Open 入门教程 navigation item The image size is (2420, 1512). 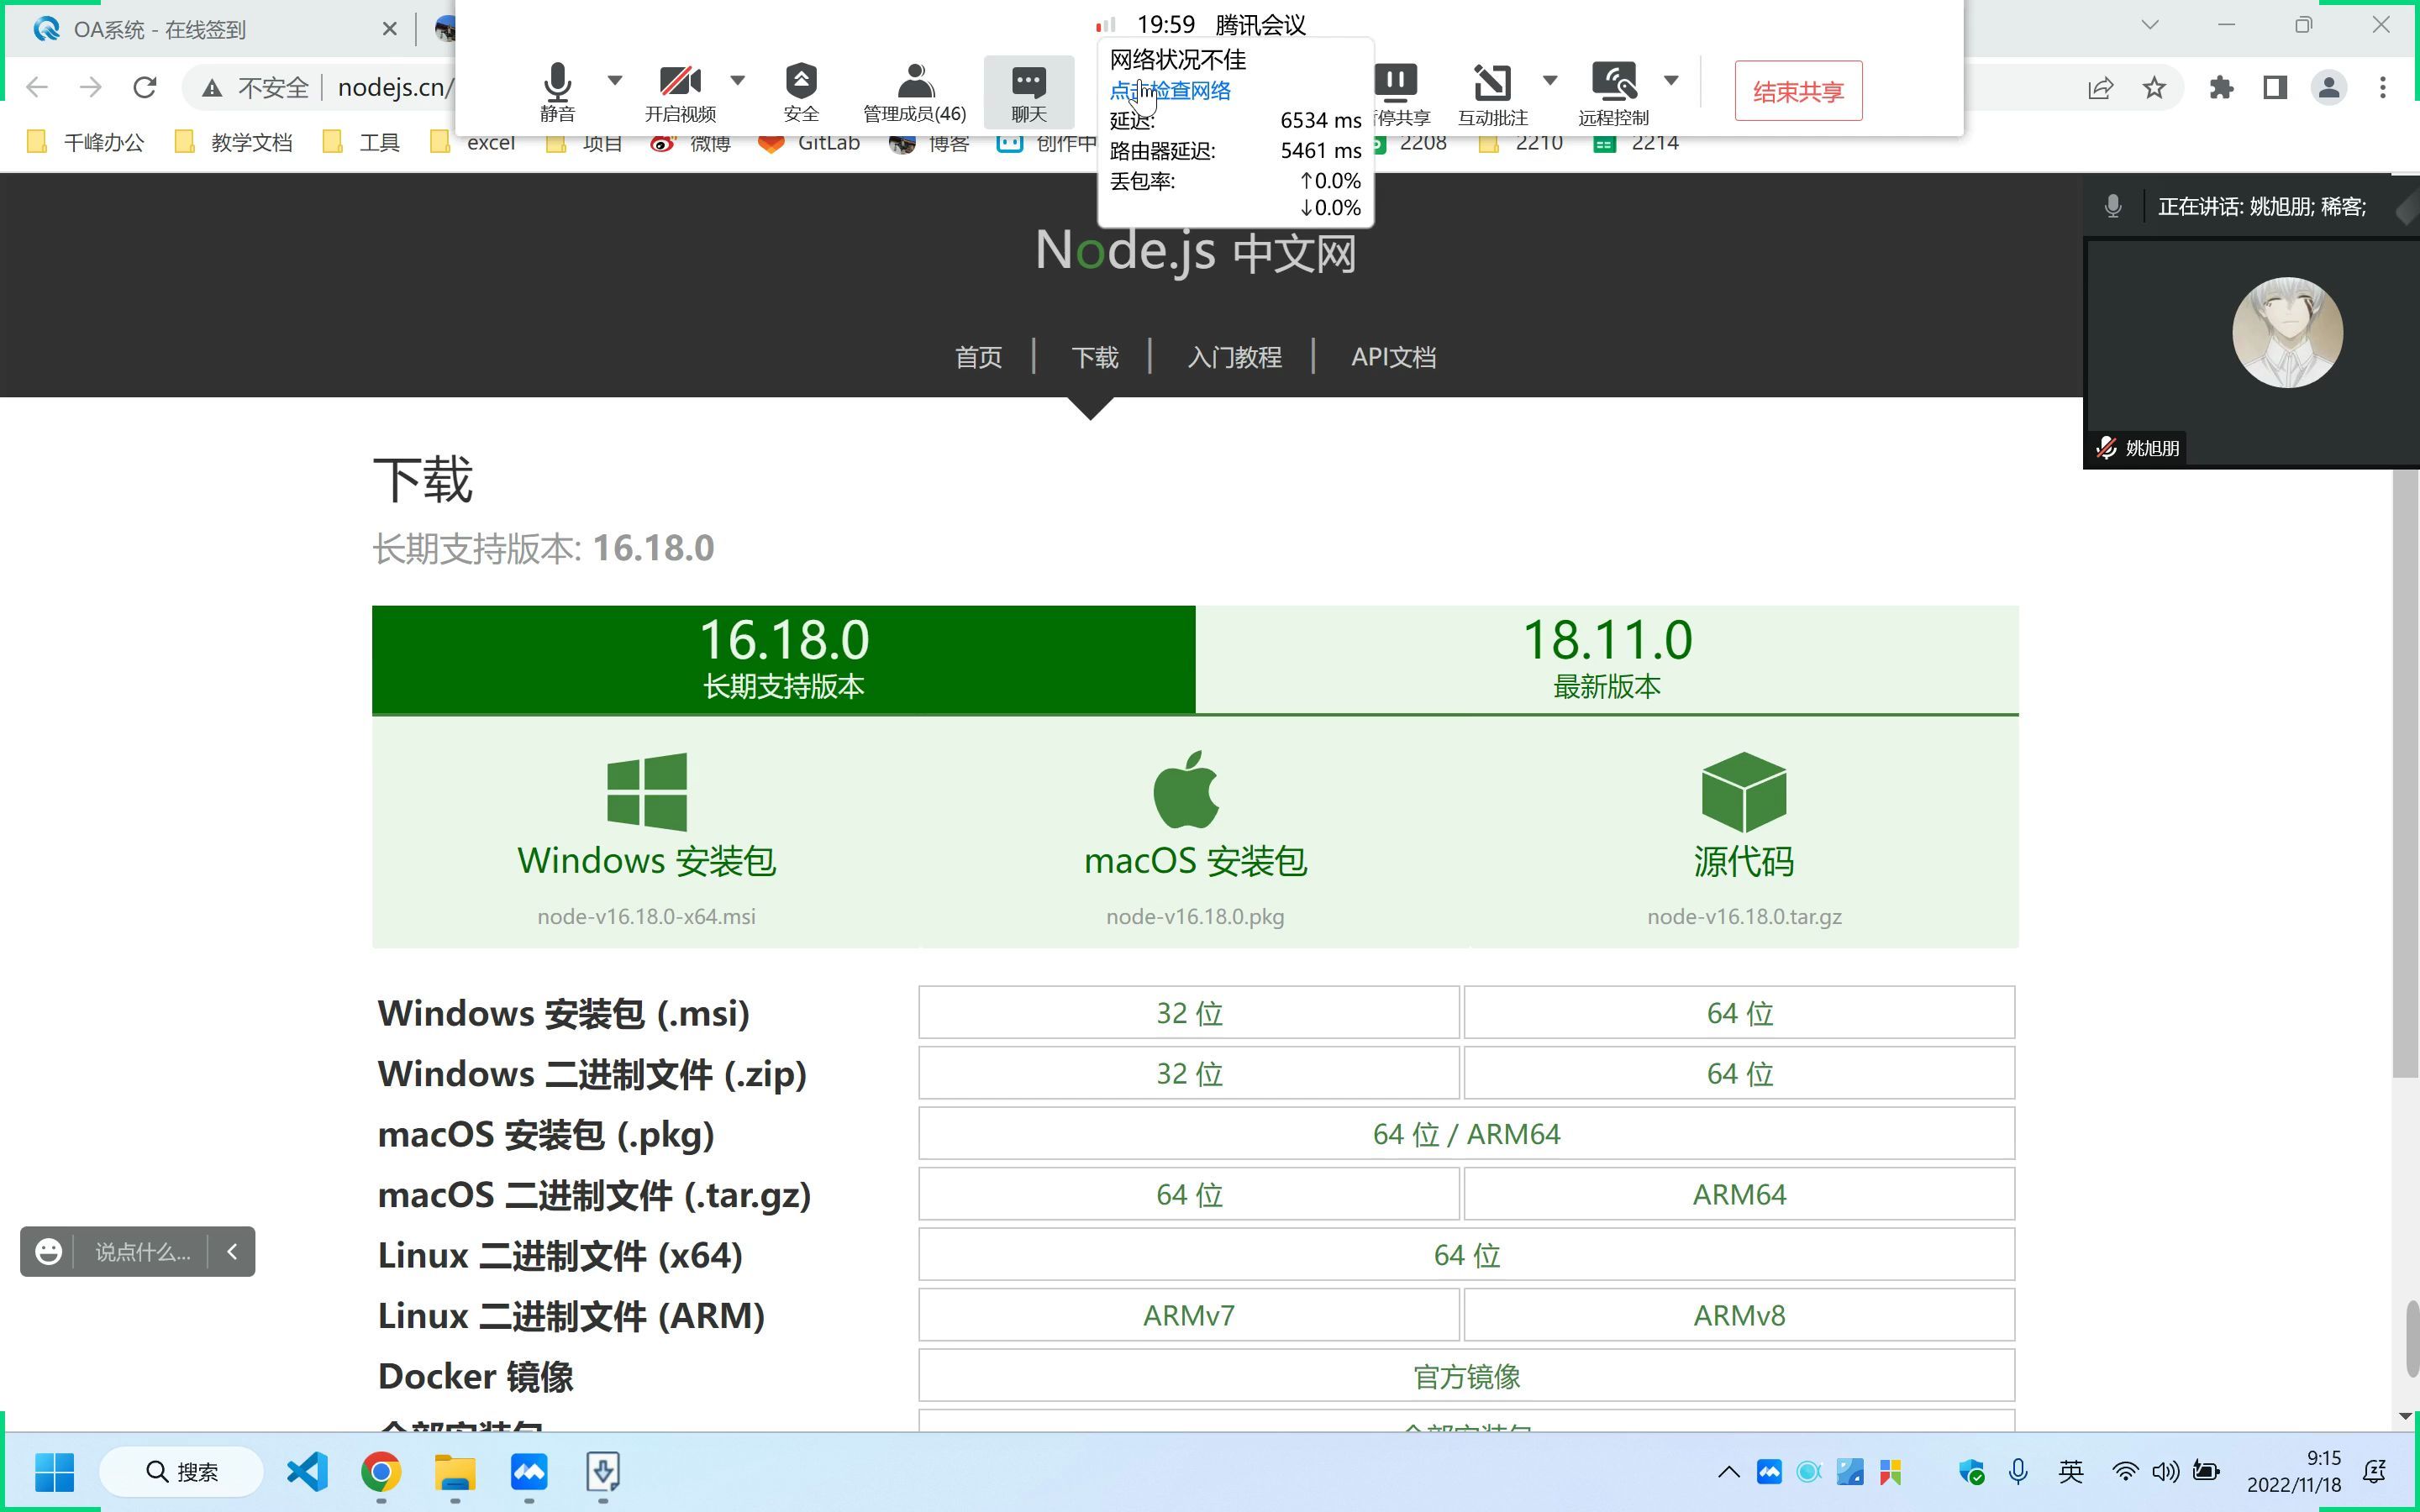[x=1234, y=357]
